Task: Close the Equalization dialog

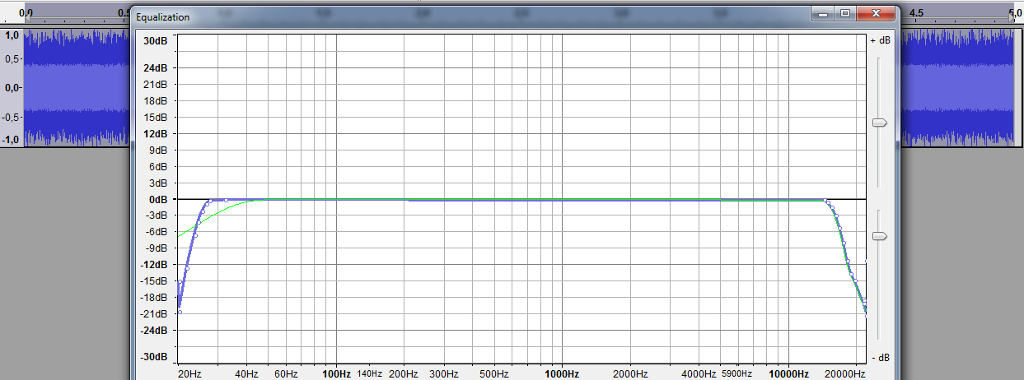Action: coord(876,14)
